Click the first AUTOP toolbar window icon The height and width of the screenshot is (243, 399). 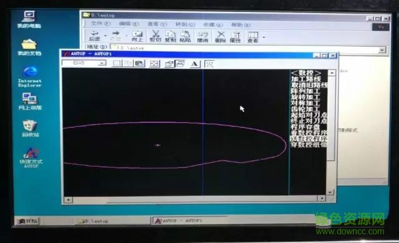(x=117, y=63)
